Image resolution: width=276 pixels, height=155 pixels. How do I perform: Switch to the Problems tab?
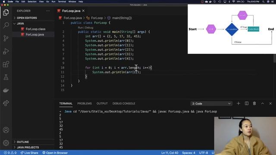pyautogui.click(x=85, y=103)
